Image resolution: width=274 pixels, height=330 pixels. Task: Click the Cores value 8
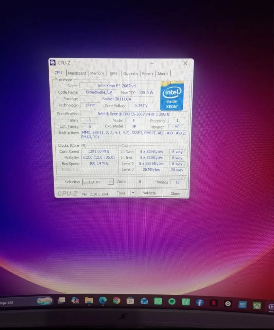click(140, 182)
